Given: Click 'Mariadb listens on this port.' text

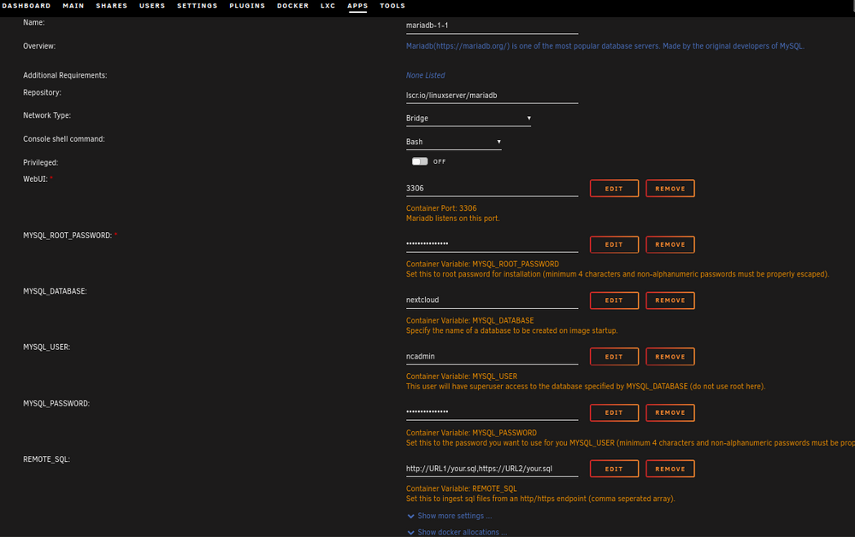Looking at the screenshot, I should [452, 219].
